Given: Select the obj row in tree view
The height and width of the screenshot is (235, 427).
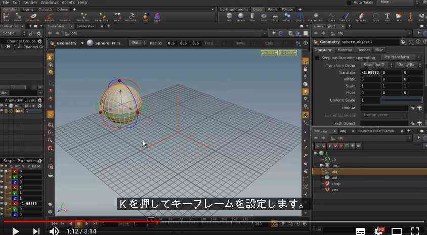Looking at the screenshot, I should (369, 171).
